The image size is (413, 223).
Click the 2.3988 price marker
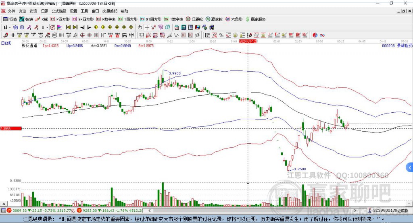(11, 128)
